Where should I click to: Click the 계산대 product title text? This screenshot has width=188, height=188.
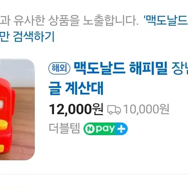(x=84, y=88)
